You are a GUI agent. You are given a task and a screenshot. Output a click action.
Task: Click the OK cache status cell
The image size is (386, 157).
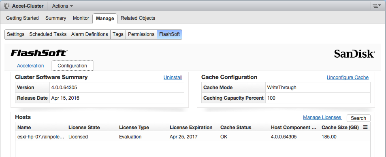coord(224,137)
